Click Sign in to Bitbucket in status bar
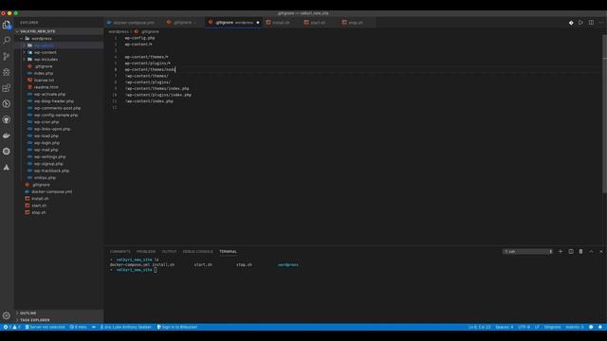The width and height of the screenshot is (607, 341). point(177,327)
